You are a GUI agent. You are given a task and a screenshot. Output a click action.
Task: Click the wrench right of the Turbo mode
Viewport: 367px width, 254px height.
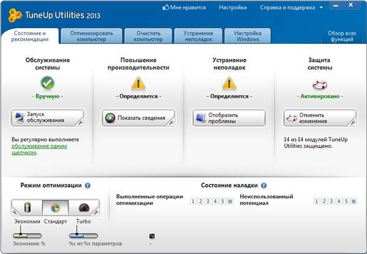96,212
